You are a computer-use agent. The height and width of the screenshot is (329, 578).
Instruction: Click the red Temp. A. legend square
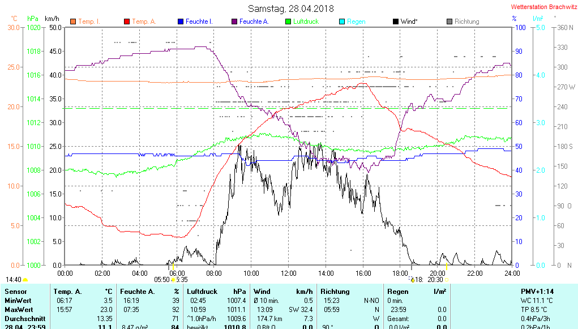127,22
